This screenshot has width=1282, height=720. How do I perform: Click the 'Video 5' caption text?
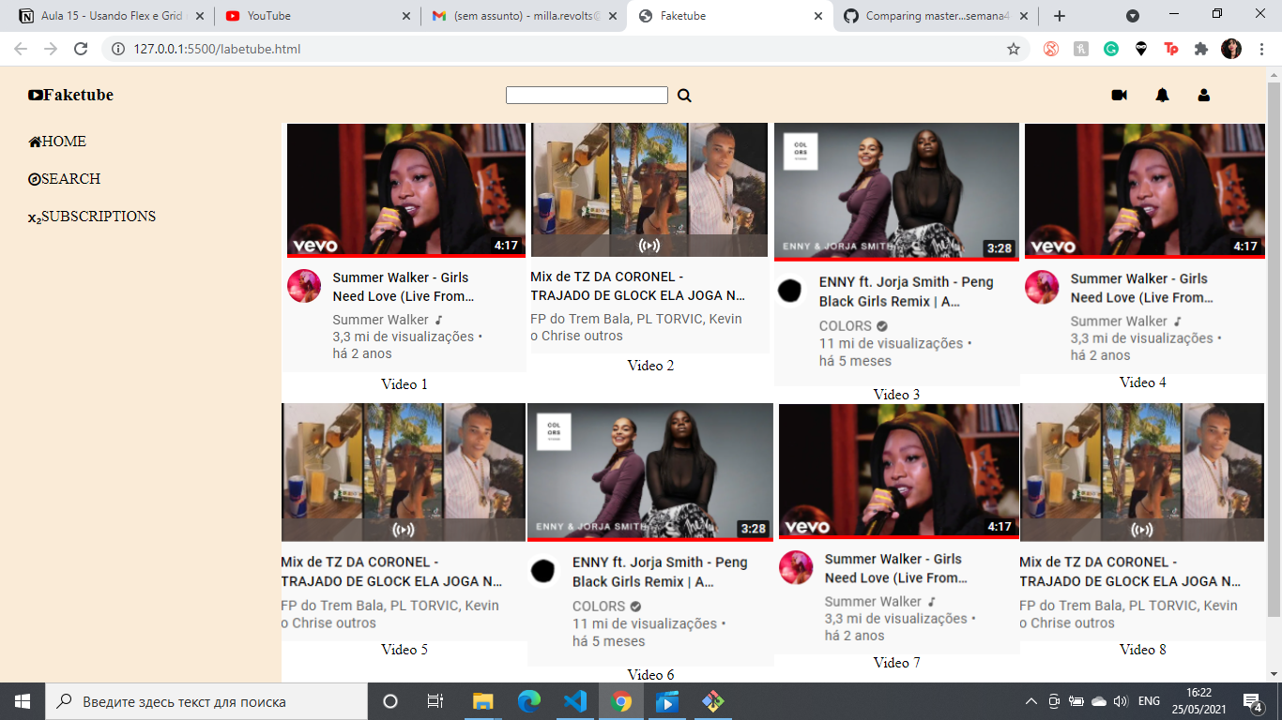tap(404, 649)
